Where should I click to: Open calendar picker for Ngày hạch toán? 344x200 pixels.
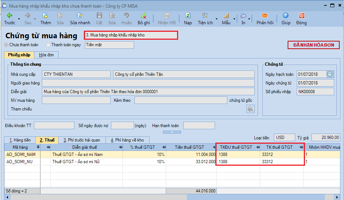click(330, 74)
